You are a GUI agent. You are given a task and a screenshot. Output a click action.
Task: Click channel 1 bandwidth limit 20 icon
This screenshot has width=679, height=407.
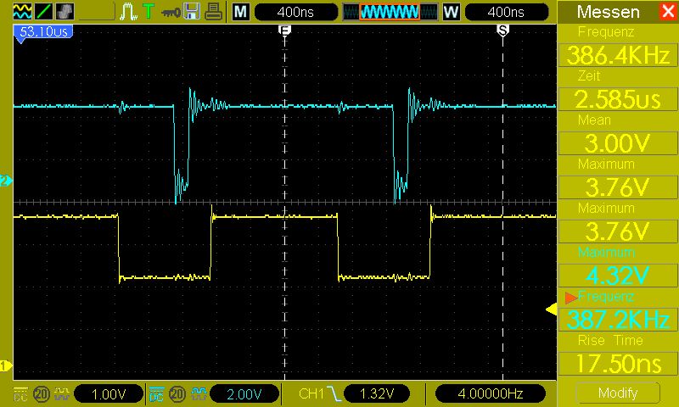[42, 394]
